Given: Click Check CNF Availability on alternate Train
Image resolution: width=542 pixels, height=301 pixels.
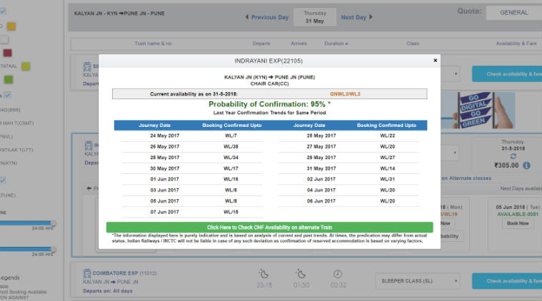Looking at the screenshot, I should coord(269,227).
